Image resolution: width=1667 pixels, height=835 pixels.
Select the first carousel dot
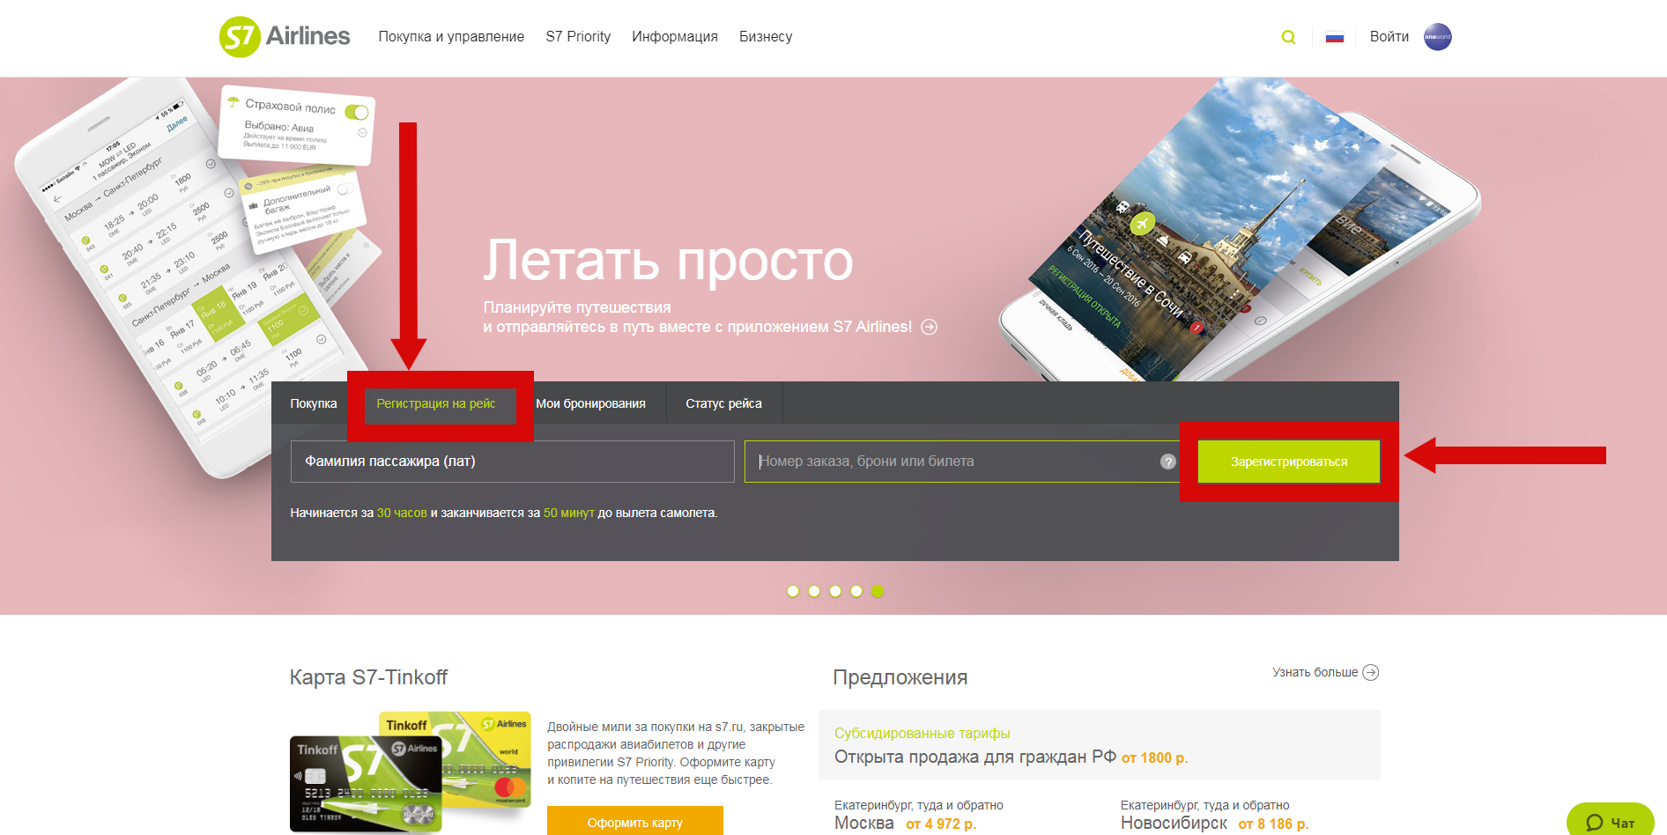click(x=793, y=591)
